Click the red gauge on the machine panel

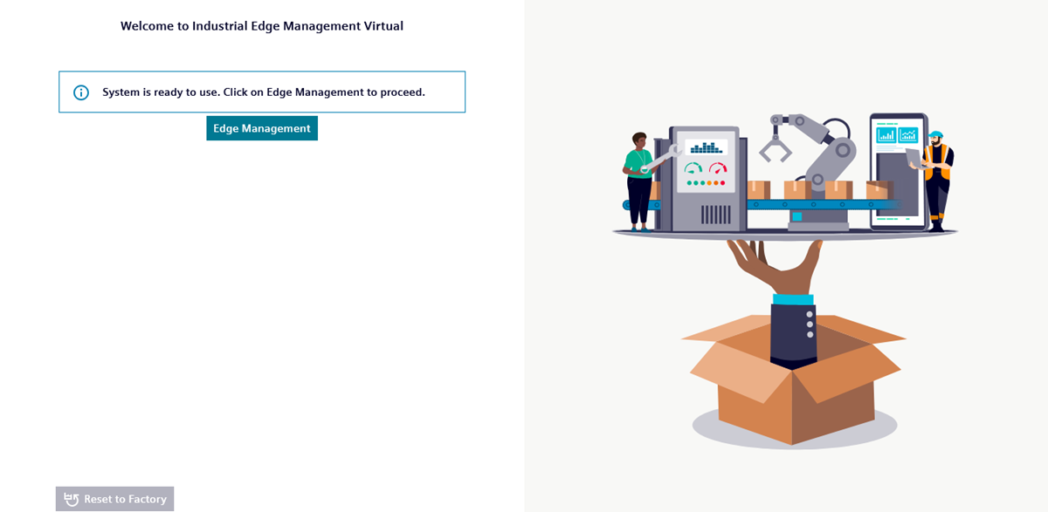pos(718,169)
